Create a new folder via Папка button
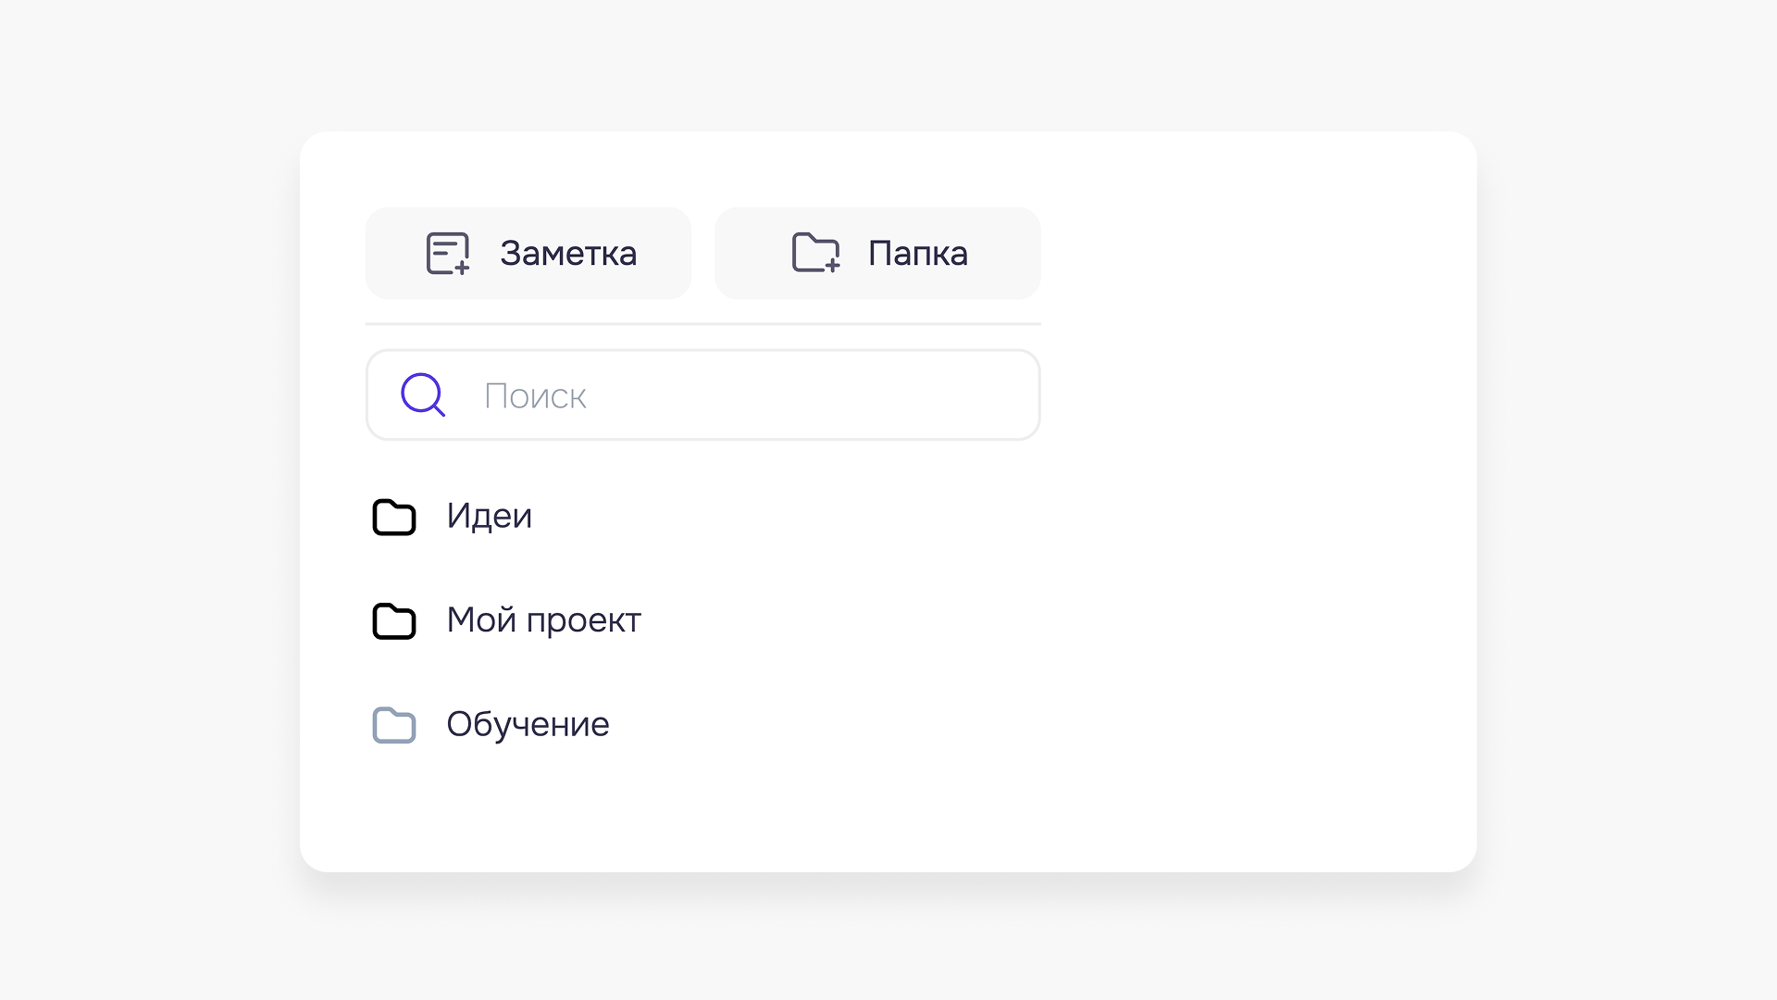This screenshot has width=1777, height=1000. click(877, 253)
